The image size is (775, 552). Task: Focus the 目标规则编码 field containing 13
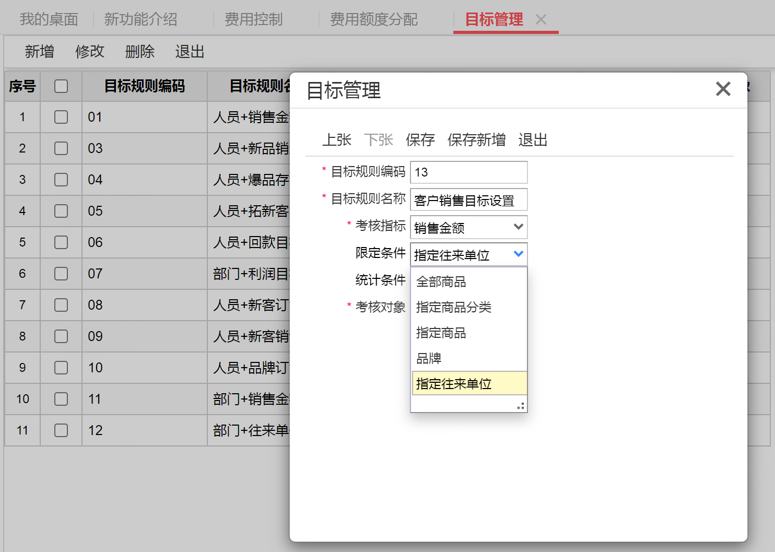pos(469,172)
